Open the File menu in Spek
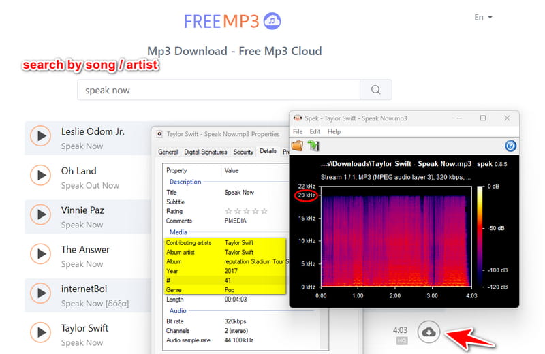This screenshot has width=545, height=354. coord(298,131)
